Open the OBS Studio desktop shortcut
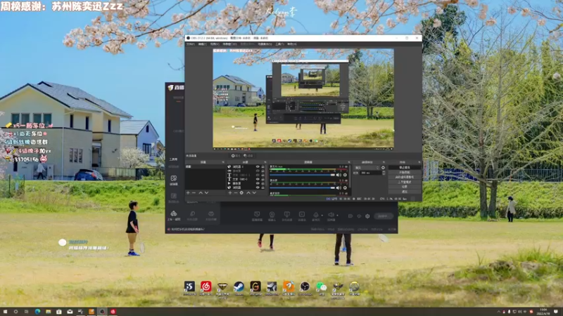This screenshot has height=316, width=563. [305, 287]
